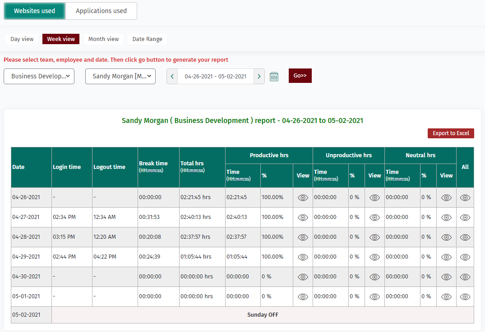Open the Business Development team dropdown
This screenshot has width=485, height=332.
click(x=39, y=76)
